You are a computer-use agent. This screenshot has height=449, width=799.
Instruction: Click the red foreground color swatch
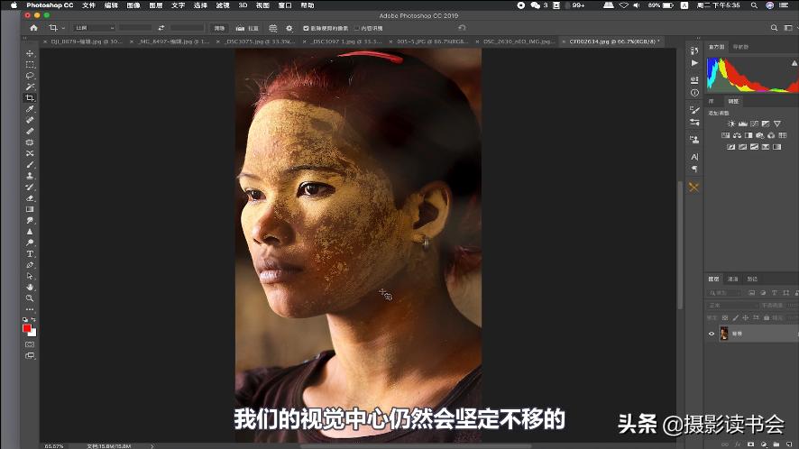coord(26,328)
